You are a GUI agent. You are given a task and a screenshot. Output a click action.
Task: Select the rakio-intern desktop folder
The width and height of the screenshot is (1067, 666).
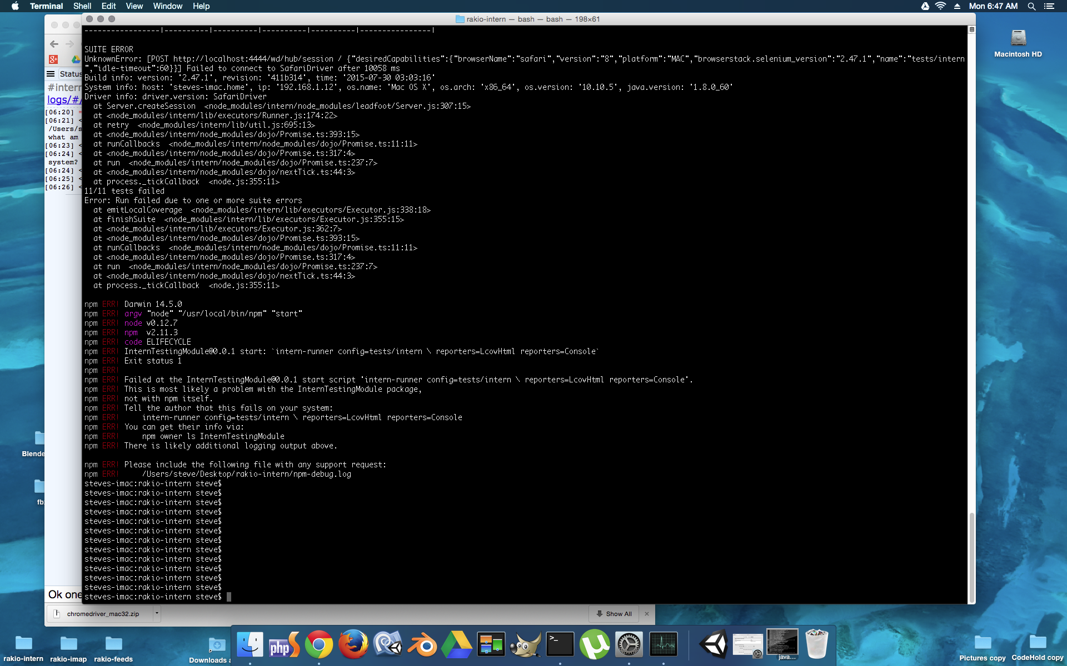click(x=23, y=648)
